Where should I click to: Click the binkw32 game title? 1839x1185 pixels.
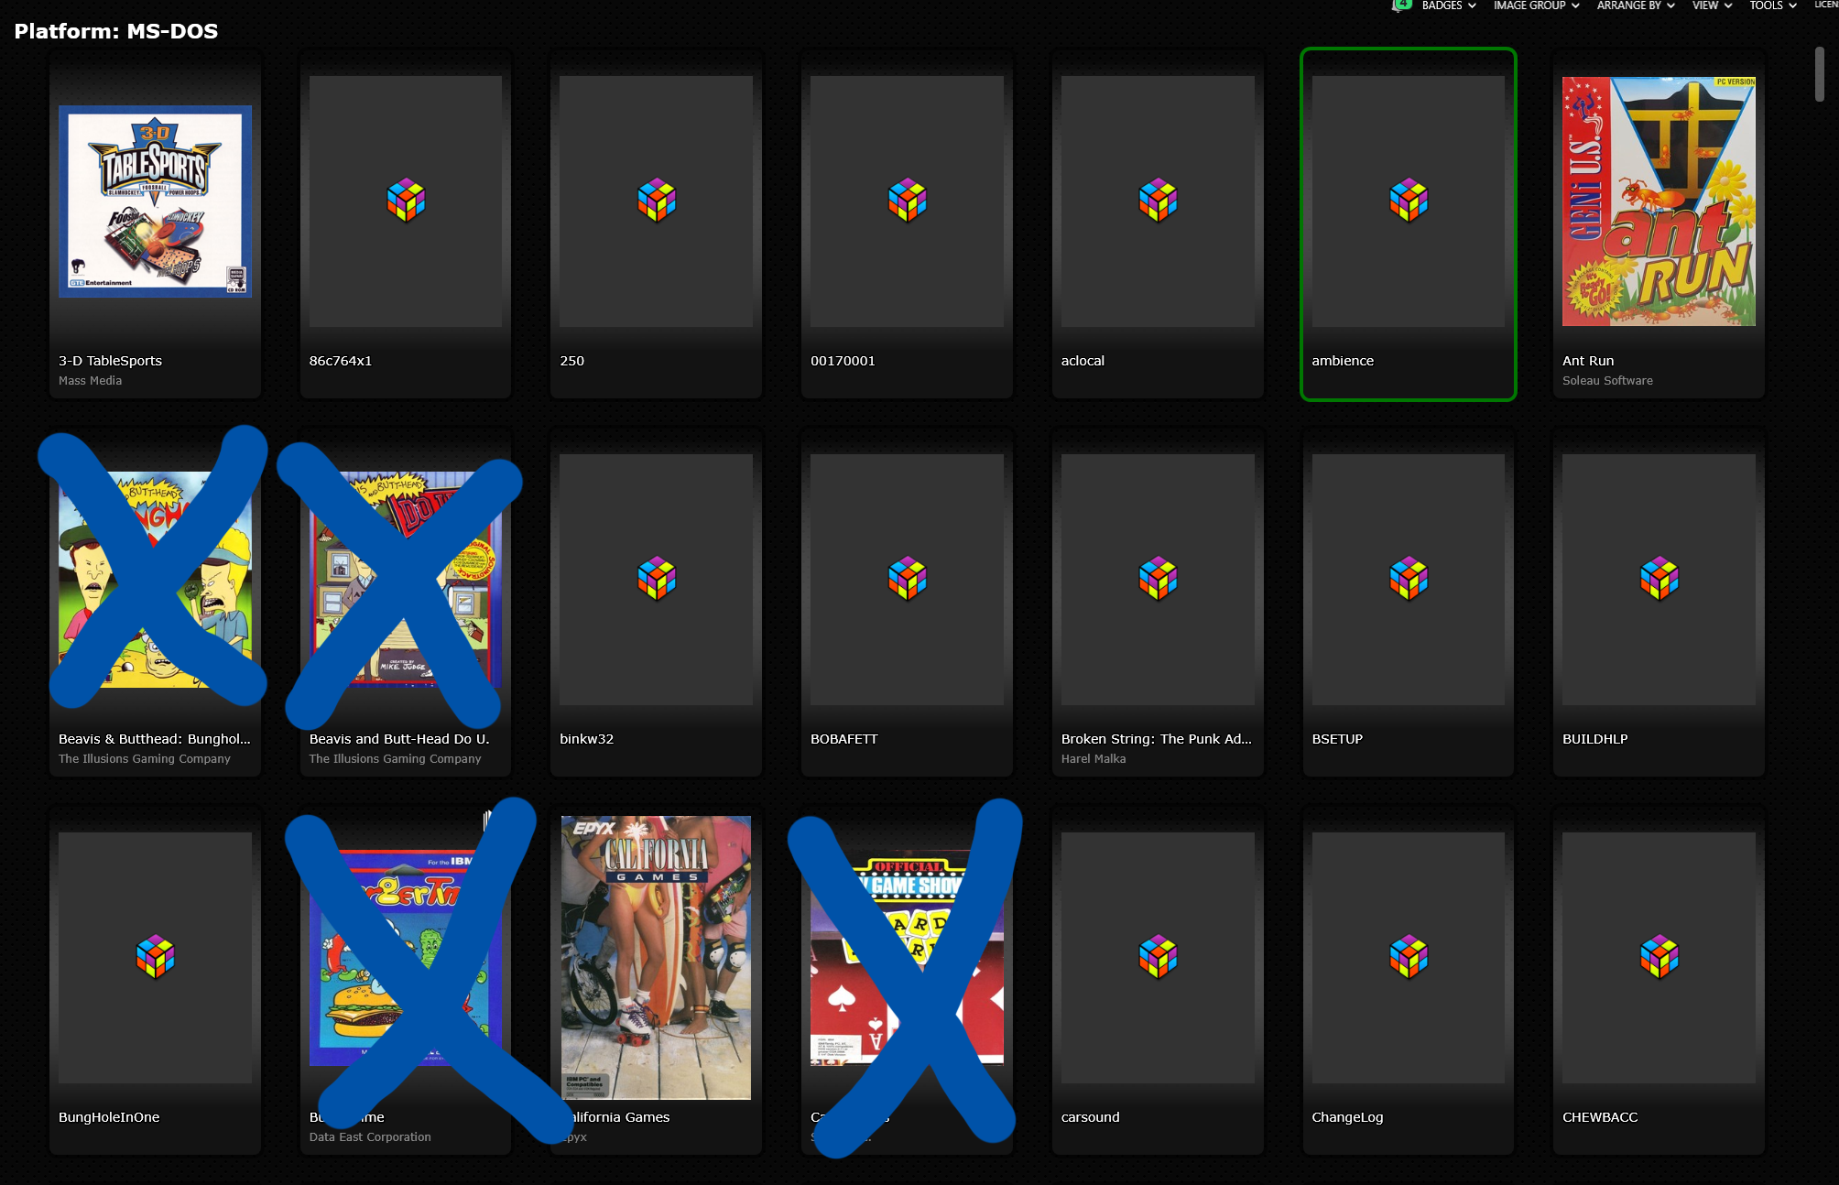586,739
